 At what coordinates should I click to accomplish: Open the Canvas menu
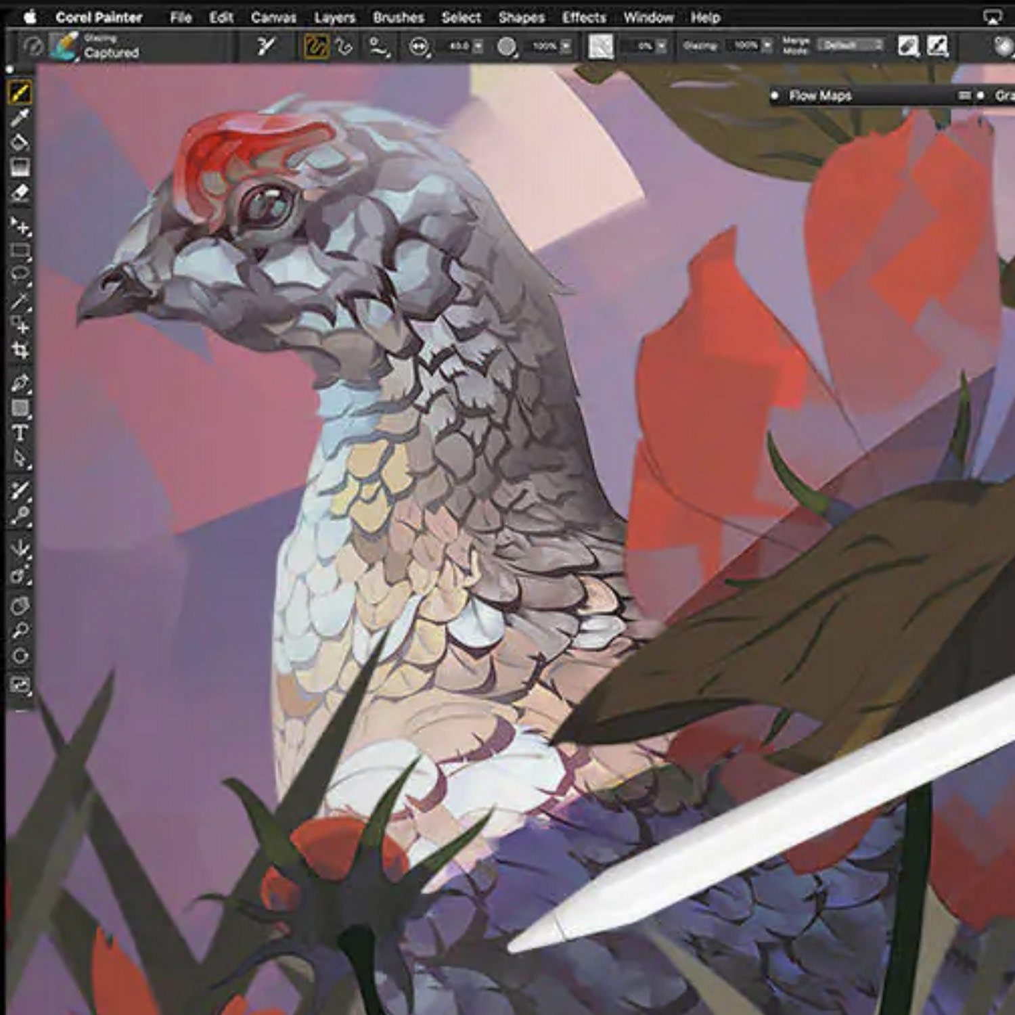coord(273,17)
